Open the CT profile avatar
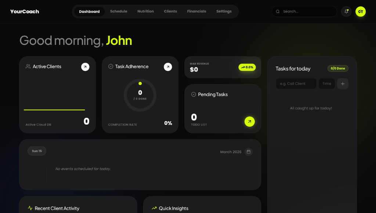The height and width of the screenshot is (213, 376). tap(361, 11)
